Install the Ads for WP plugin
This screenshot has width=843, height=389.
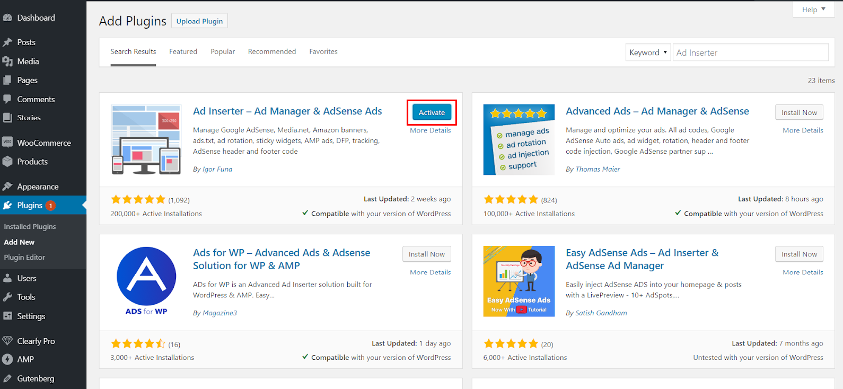pos(427,254)
